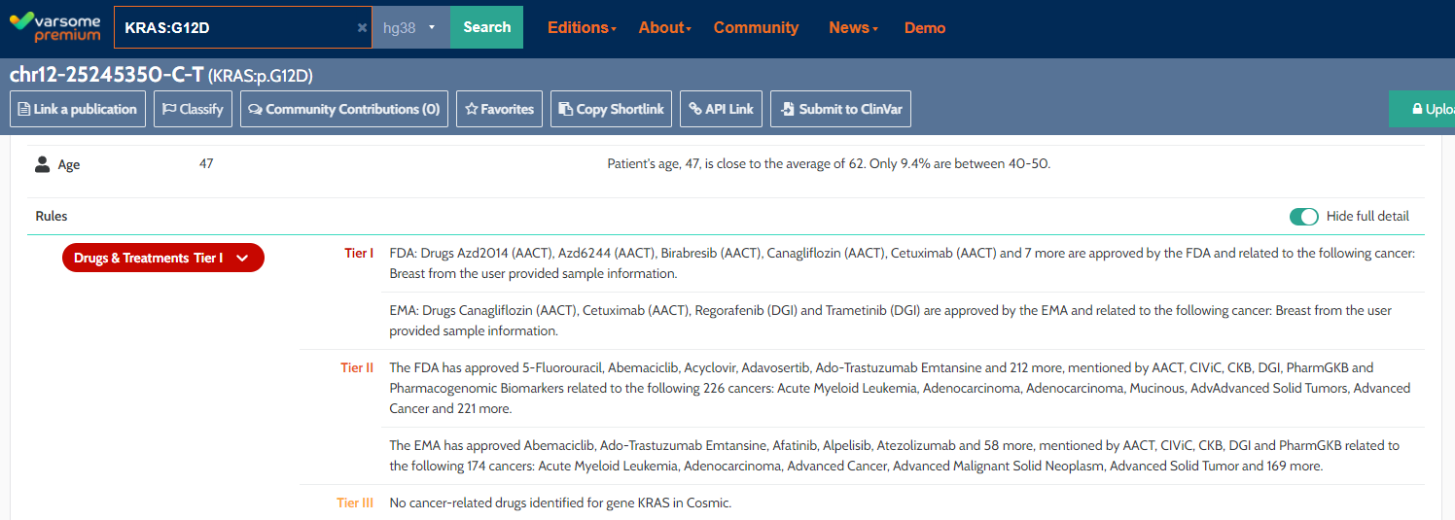The image size is (1455, 520).
Task: Expand the Drugs & Treatments Tier I dropdown
Action: (x=163, y=258)
